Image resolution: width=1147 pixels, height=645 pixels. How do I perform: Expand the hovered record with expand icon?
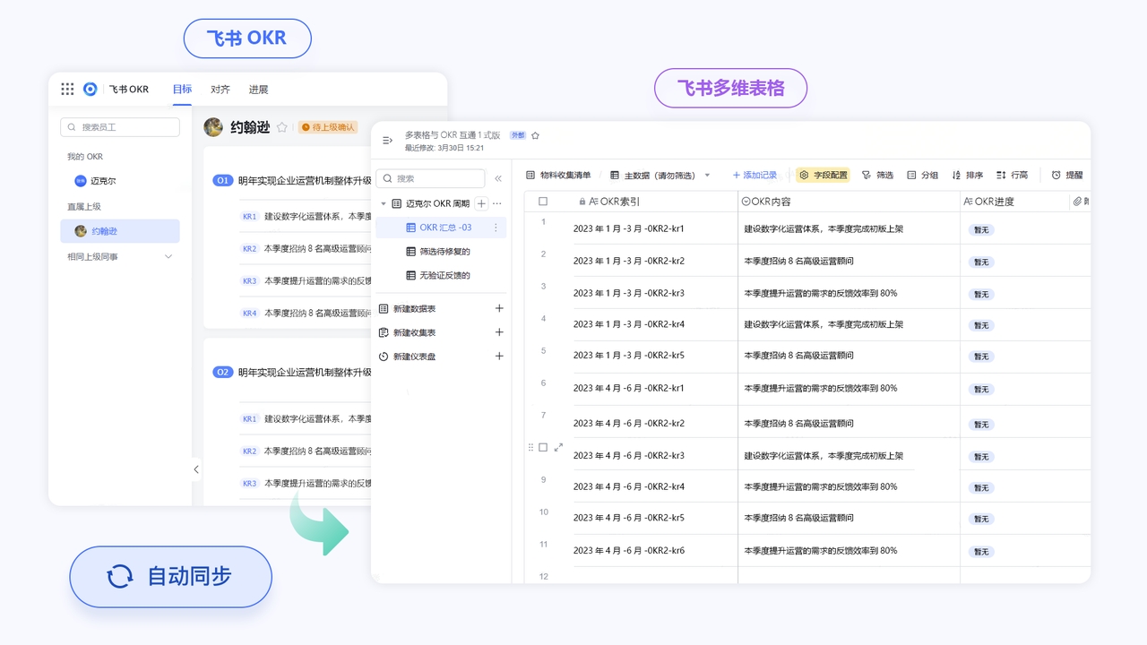pyautogui.click(x=558, y=447)
